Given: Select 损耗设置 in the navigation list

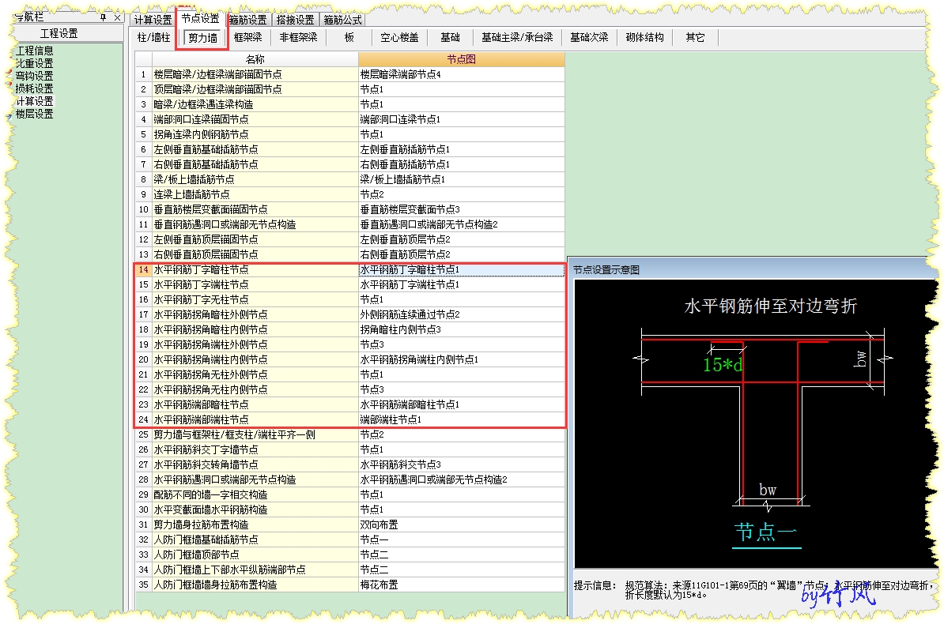Looking at the screenshot, I should [x=34, y=88].
